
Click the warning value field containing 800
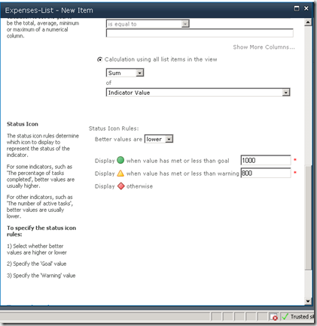(266, 173)
